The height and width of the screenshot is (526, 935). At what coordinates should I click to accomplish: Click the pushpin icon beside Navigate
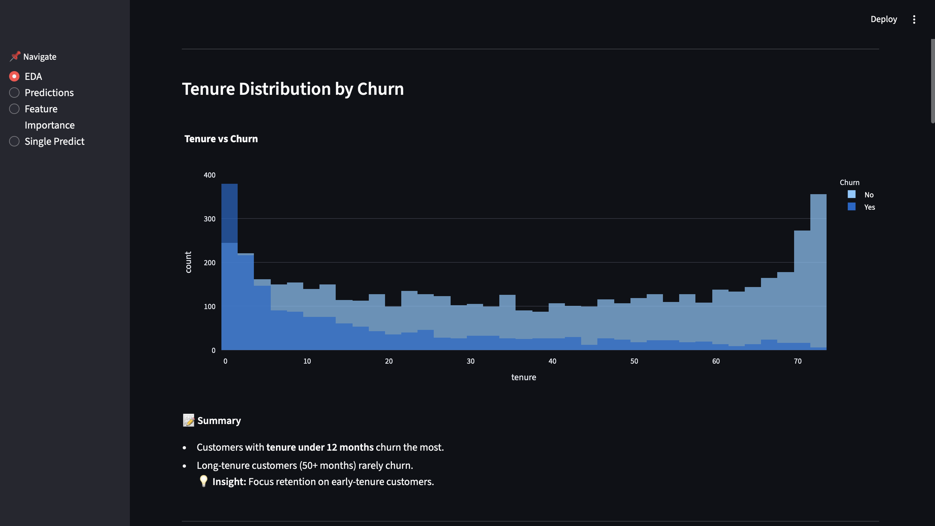pyautogui.click(x=15, y=56)
